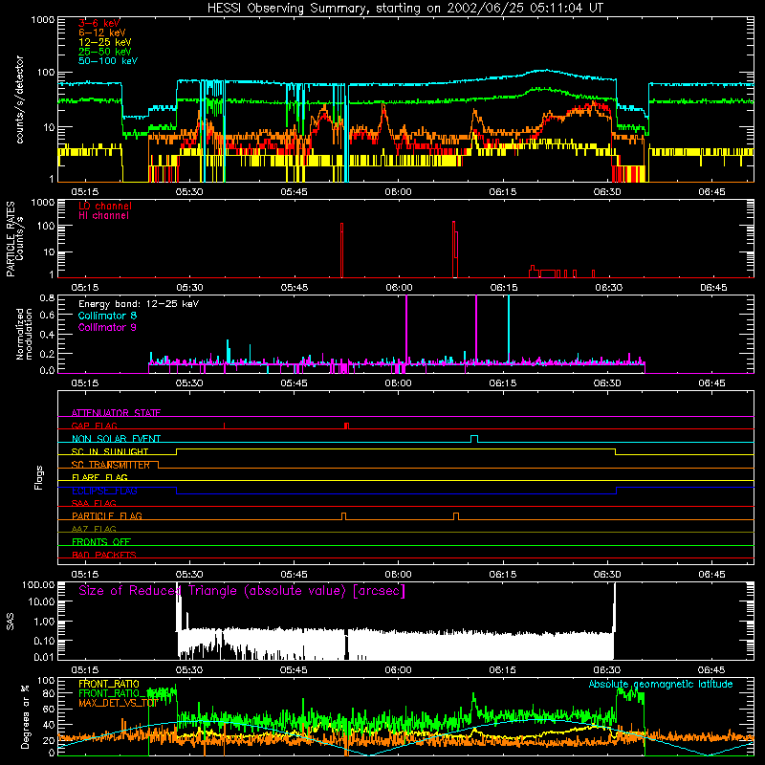Click the FRONTS_OFF flag label

point(101,541)
